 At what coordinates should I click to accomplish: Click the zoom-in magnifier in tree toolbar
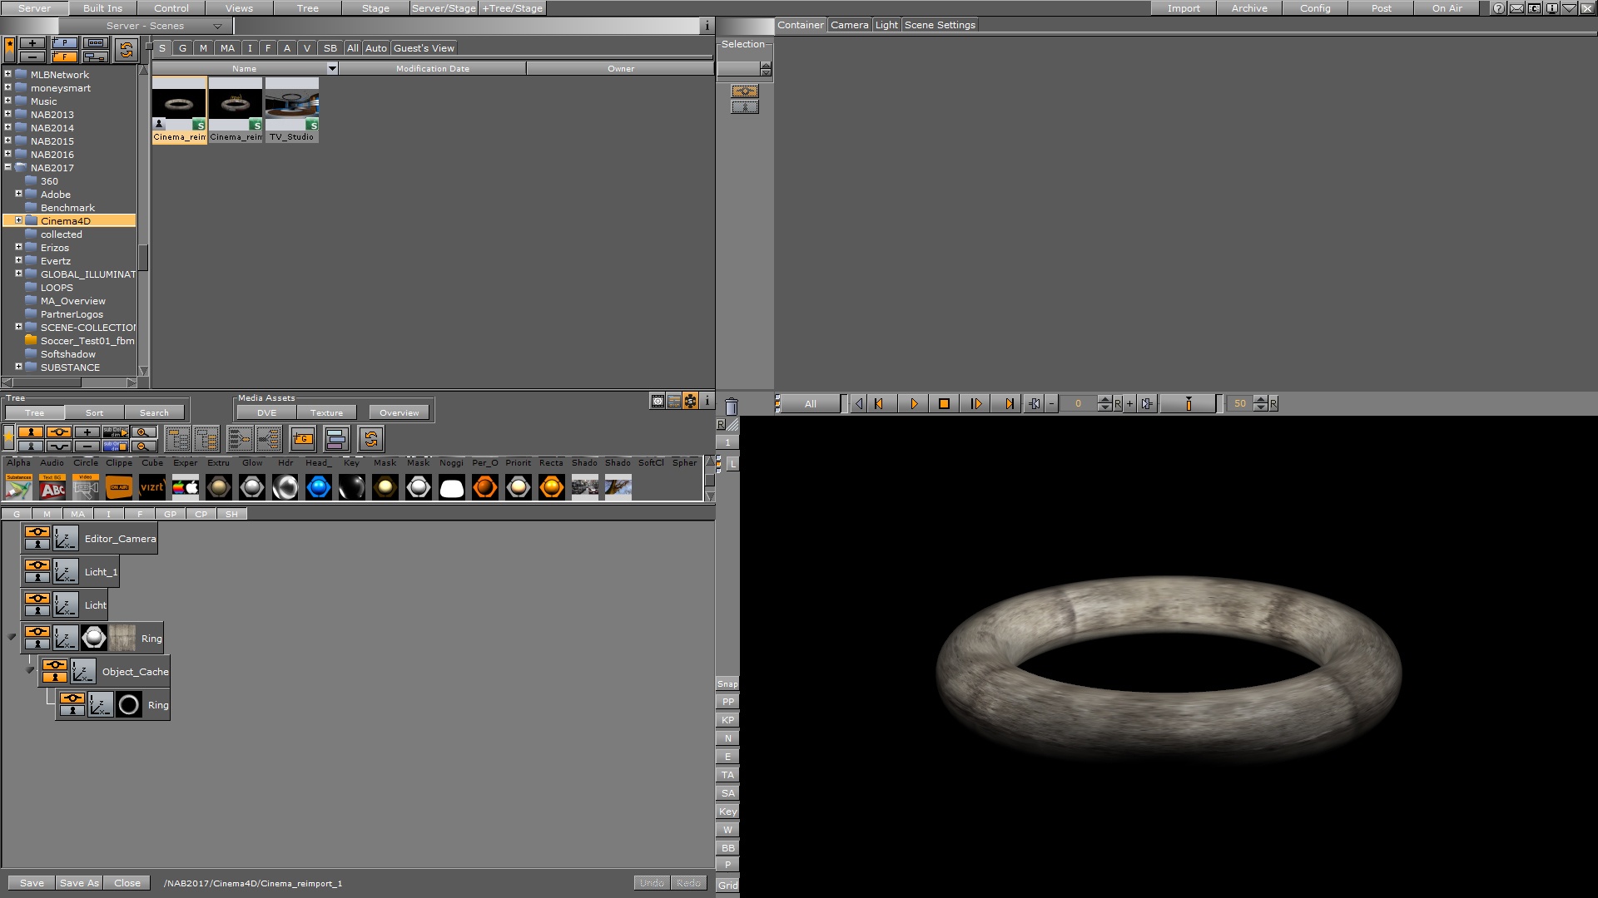pos(144,432)
